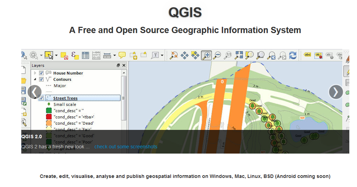
Task: Select the Zoom In tool
Action: [x=207, y=55]
